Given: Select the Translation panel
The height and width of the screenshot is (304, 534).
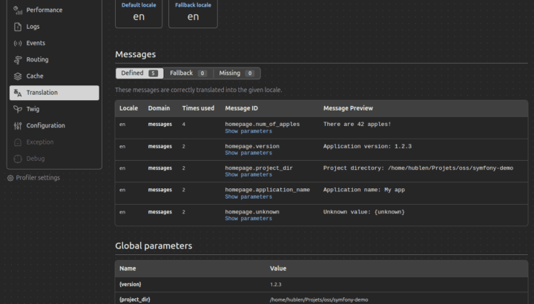Looking at the screenshot, I should click(54, 93).
